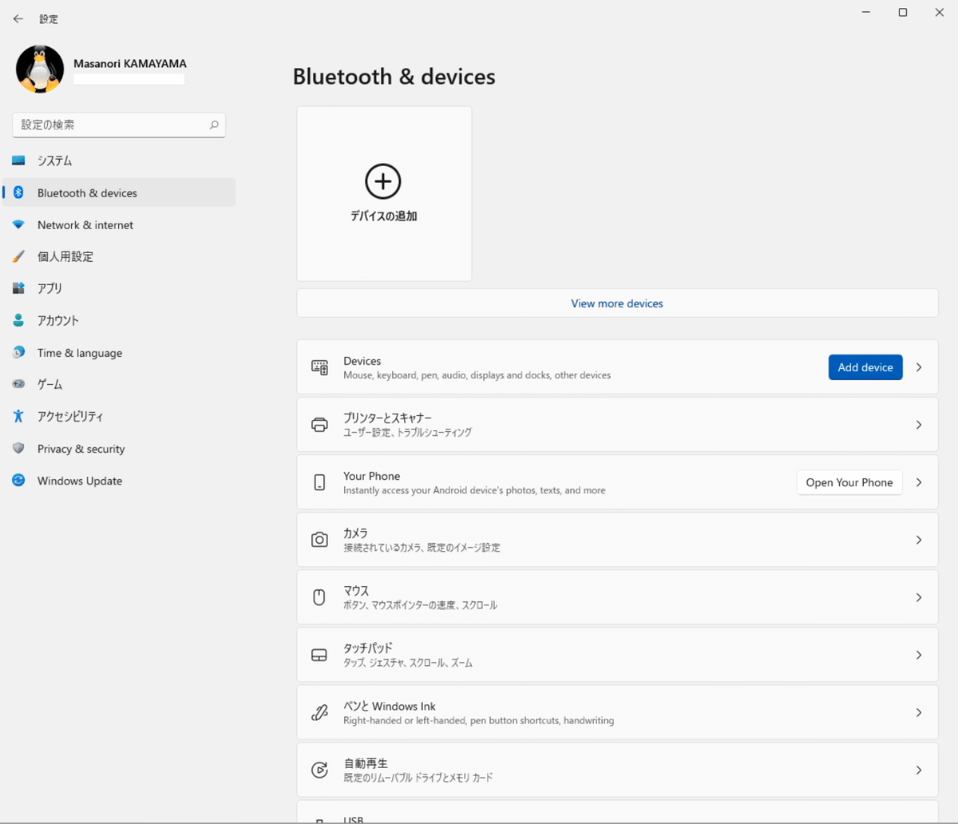Expand the 自動再生 row chevron
This screenshot has height=824, width=958.
tap(919, 770)
